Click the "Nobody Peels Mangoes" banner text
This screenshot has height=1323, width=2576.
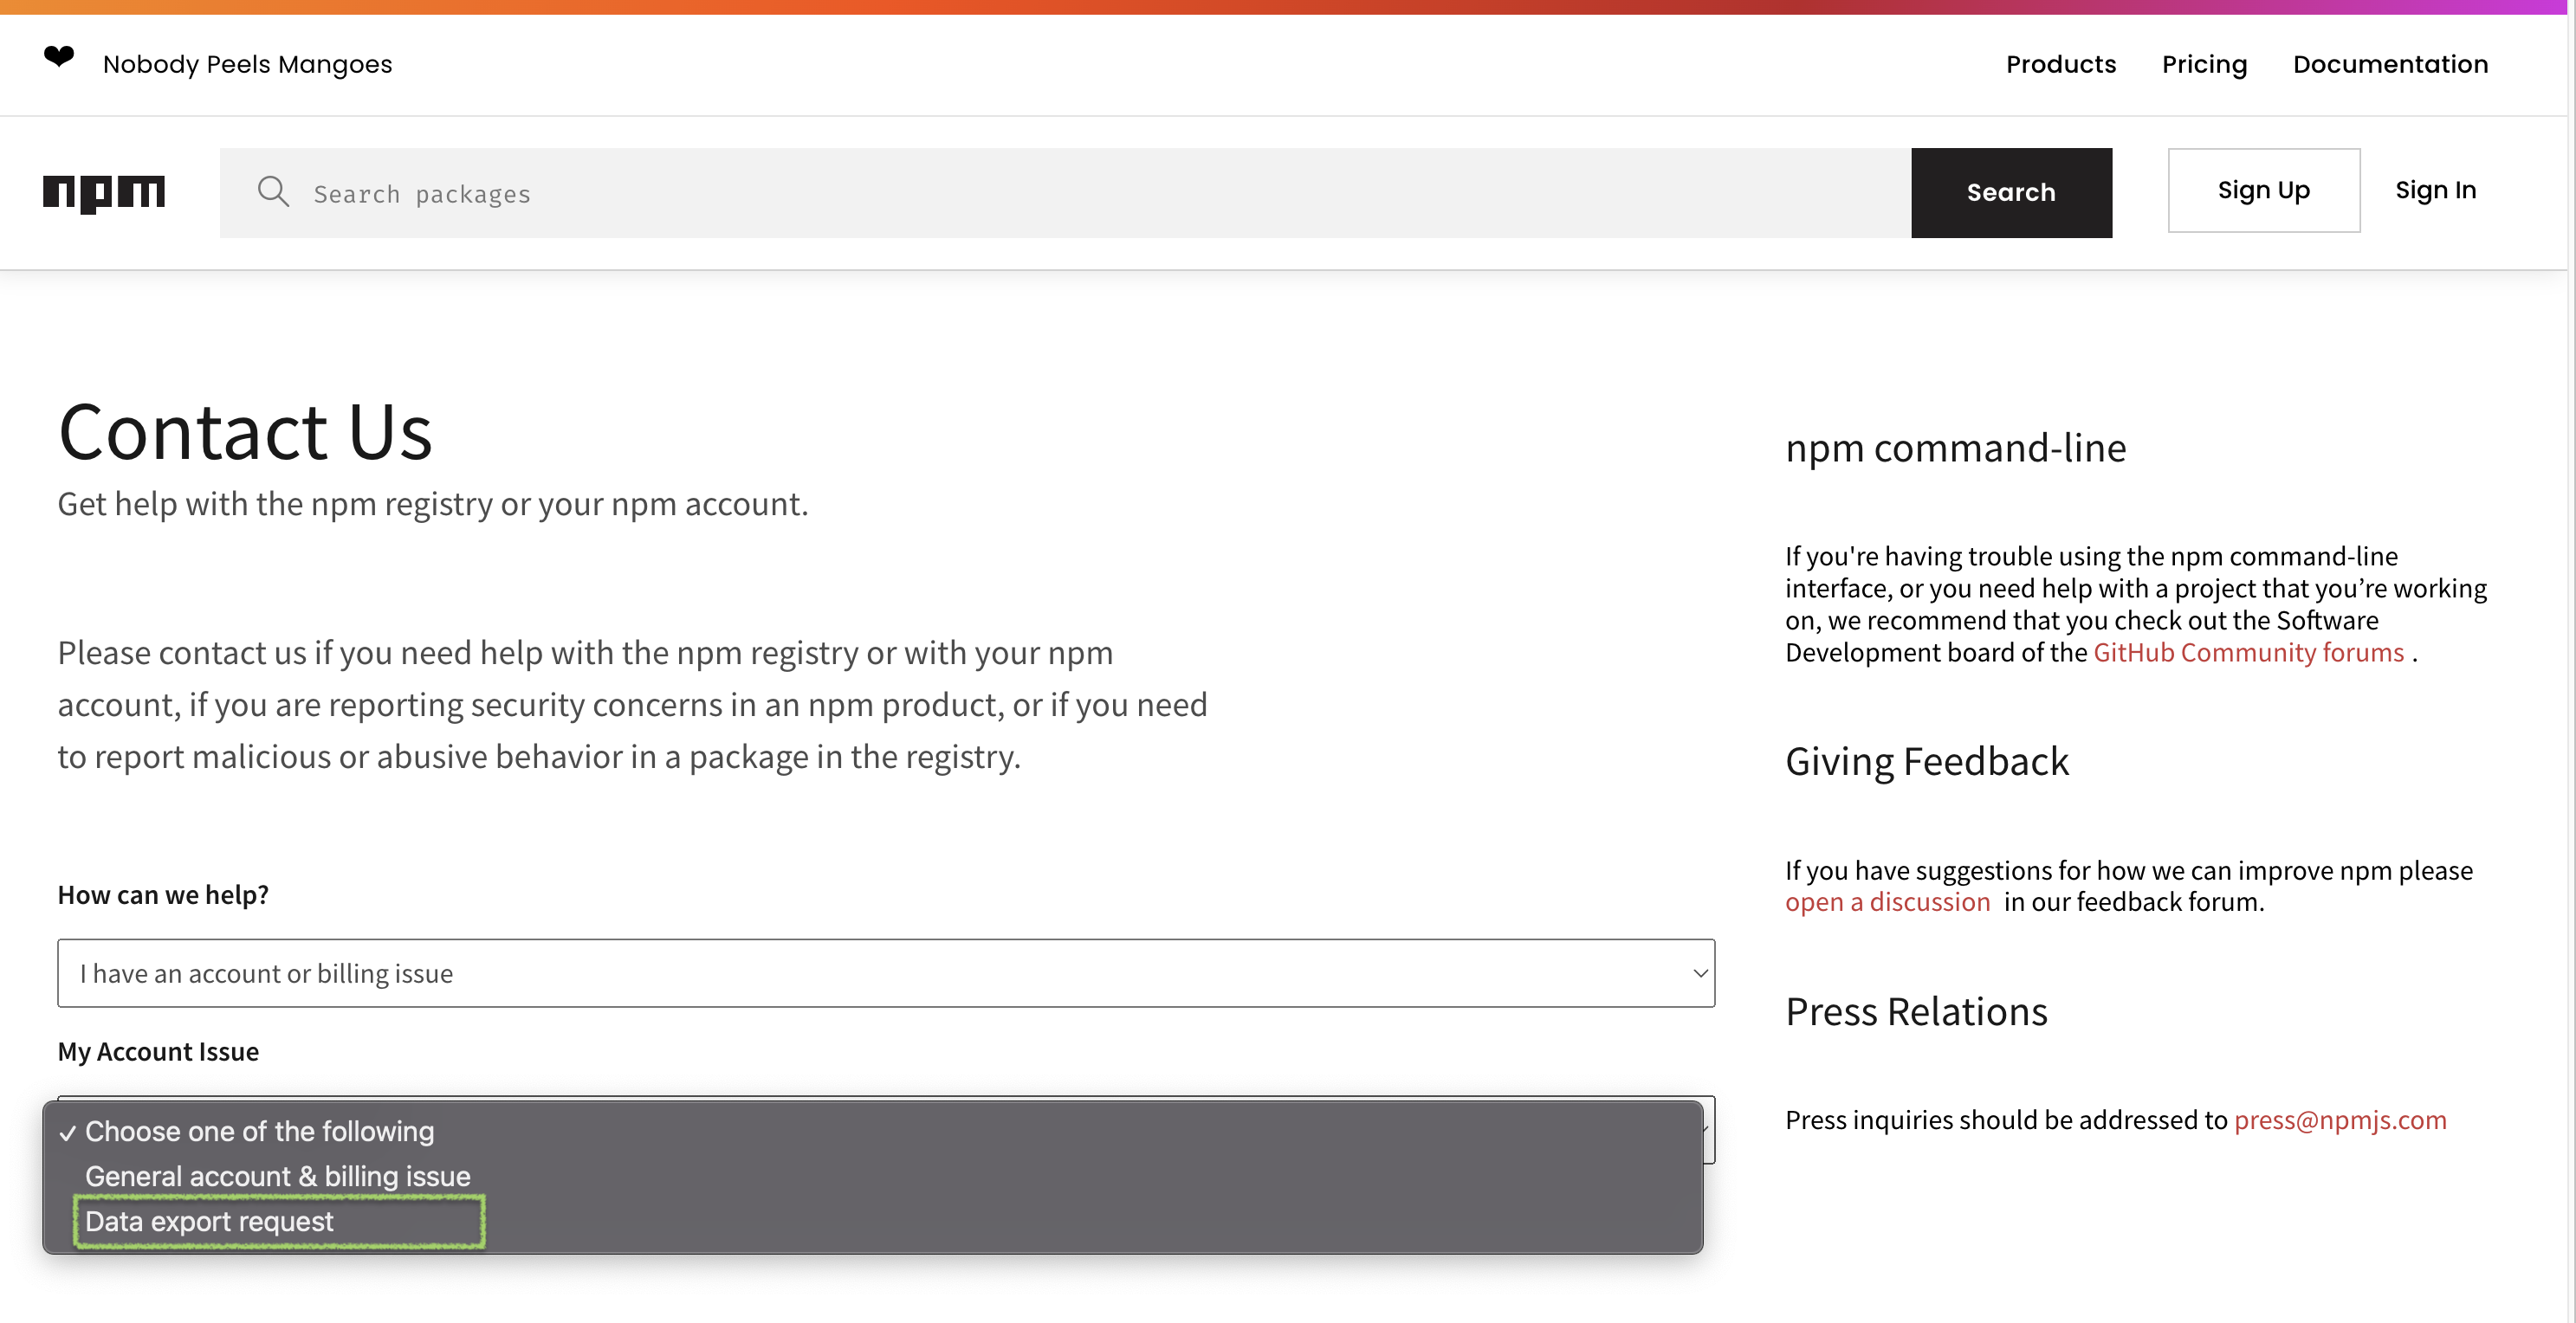[247, 63]
